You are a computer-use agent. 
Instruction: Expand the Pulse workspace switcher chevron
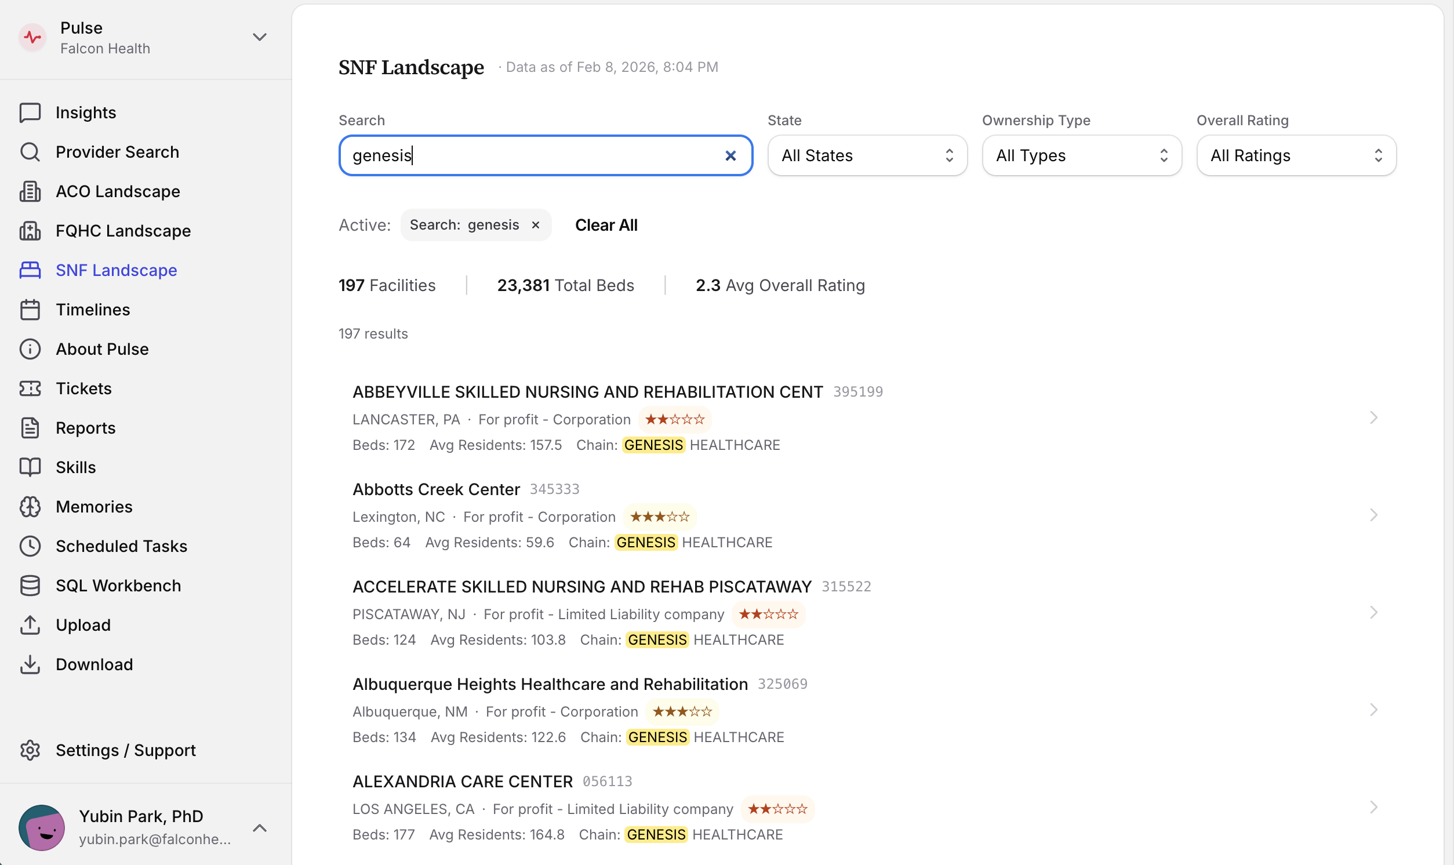pyautogui.click(x=259, y=37)
